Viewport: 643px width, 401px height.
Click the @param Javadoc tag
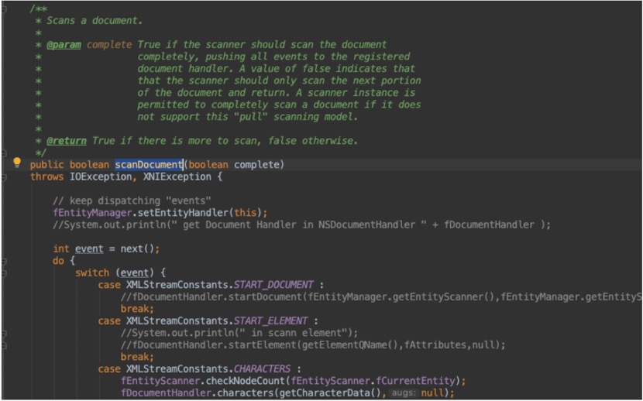(64, 45)
